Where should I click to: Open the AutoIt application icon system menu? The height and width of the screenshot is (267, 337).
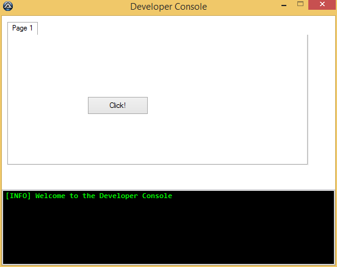click(x=8, y=6)
